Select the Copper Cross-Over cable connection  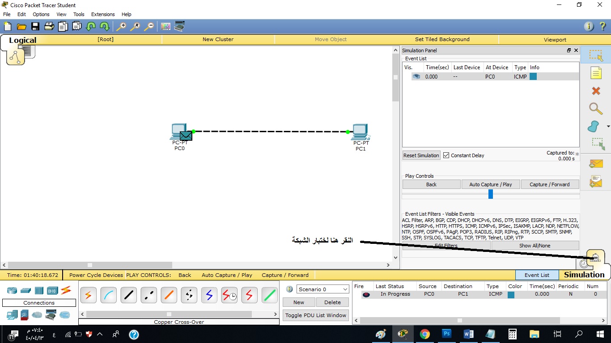(x=149, y=295)
